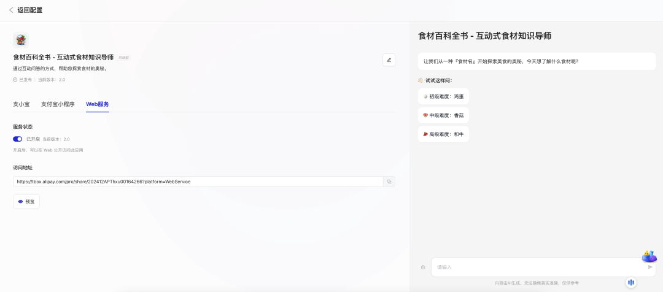Switch to the 支小宝 tab
Screen dimensions: 663x292
click(x=21, y=104)
